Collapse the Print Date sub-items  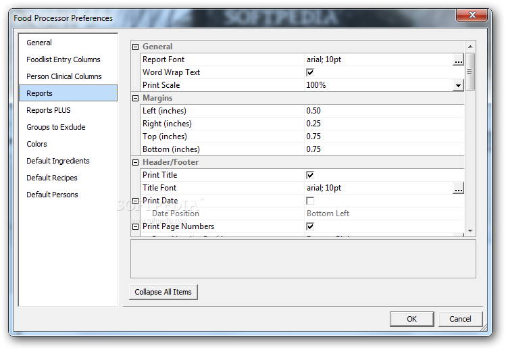click(x=136, y=201)
